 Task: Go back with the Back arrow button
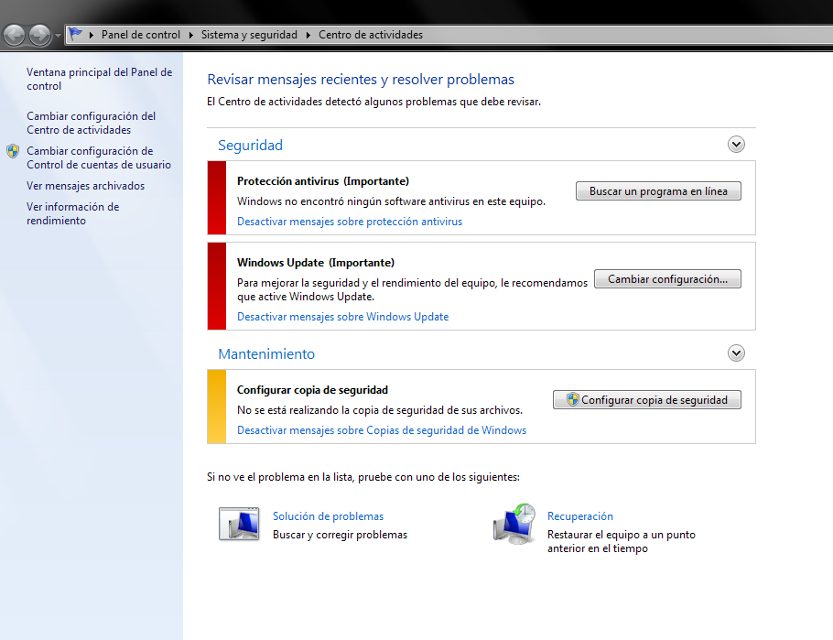(15, 35)
